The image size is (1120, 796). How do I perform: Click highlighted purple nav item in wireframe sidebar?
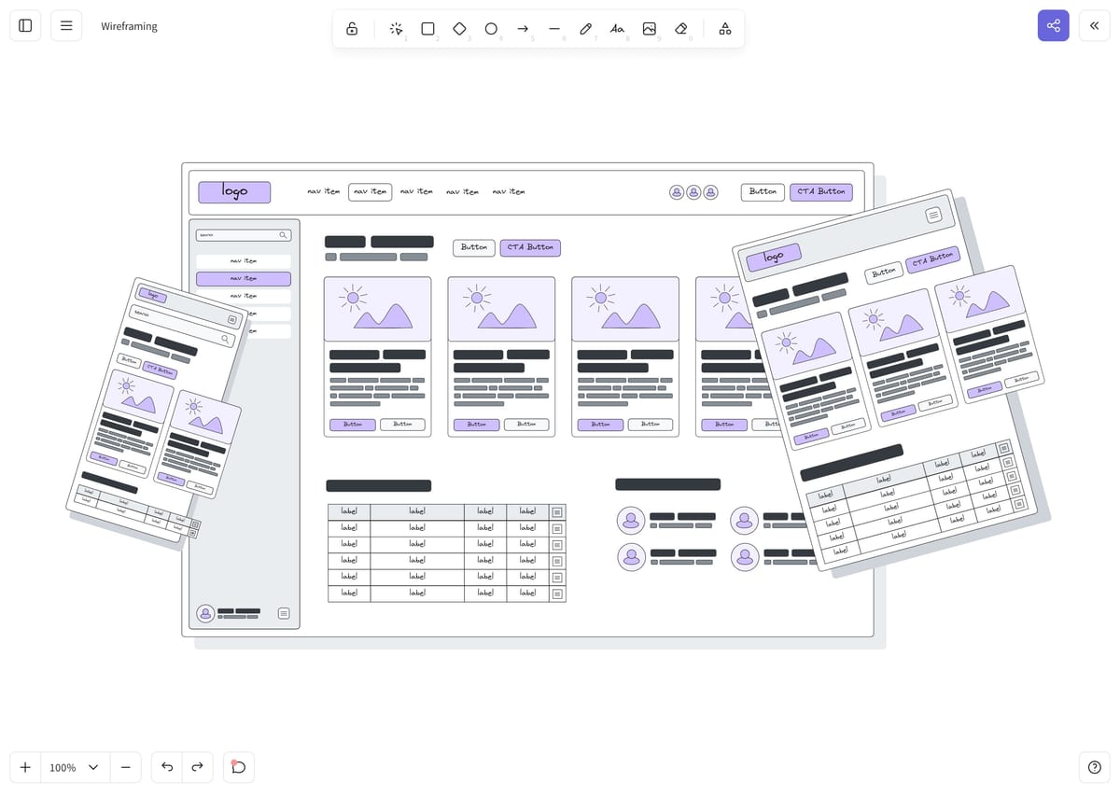tap(244, 279)
